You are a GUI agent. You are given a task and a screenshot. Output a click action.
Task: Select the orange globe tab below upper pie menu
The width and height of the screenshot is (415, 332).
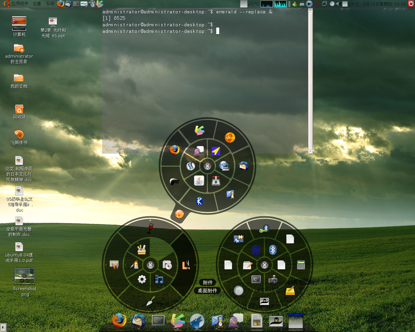[x=179, y=214]
